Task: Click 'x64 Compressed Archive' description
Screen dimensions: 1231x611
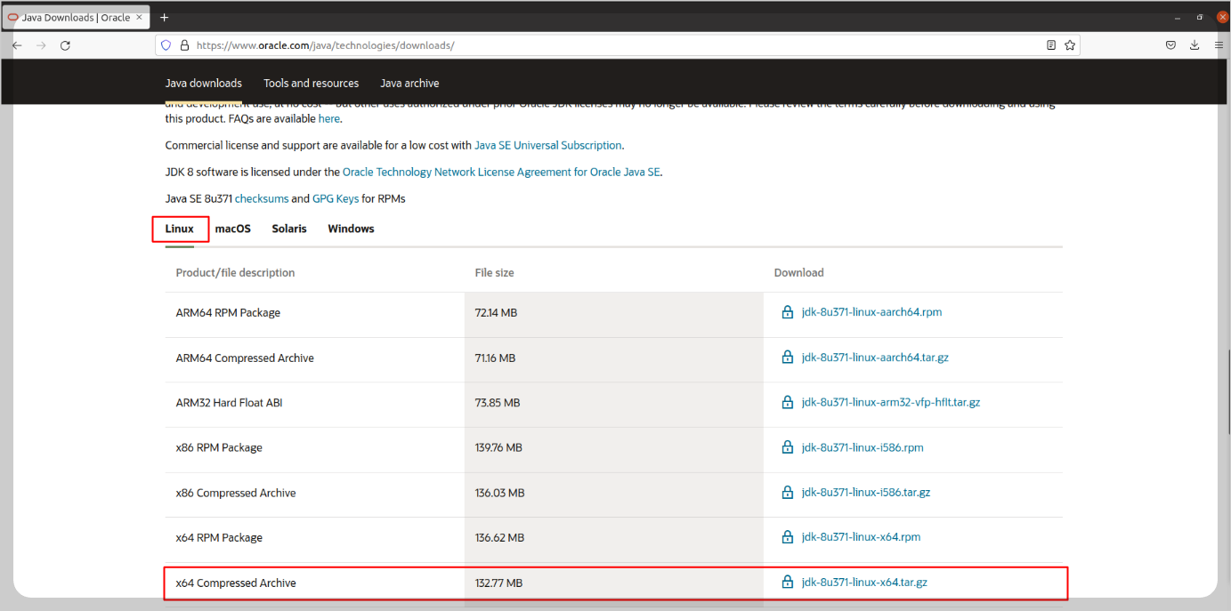Action: point(236,583)
